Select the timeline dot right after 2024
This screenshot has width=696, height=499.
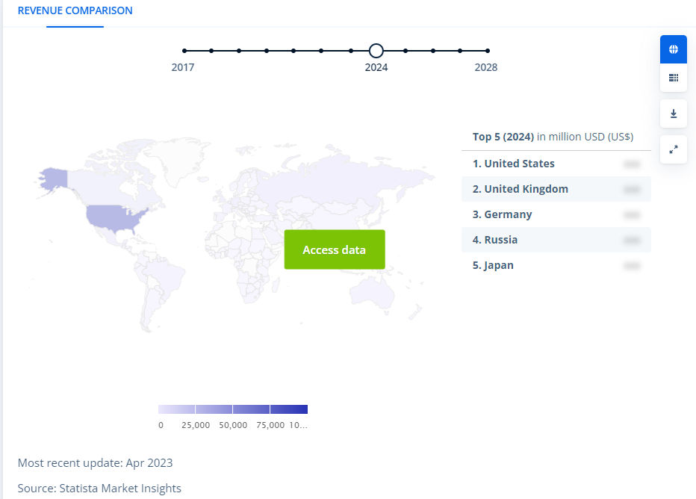406,51
